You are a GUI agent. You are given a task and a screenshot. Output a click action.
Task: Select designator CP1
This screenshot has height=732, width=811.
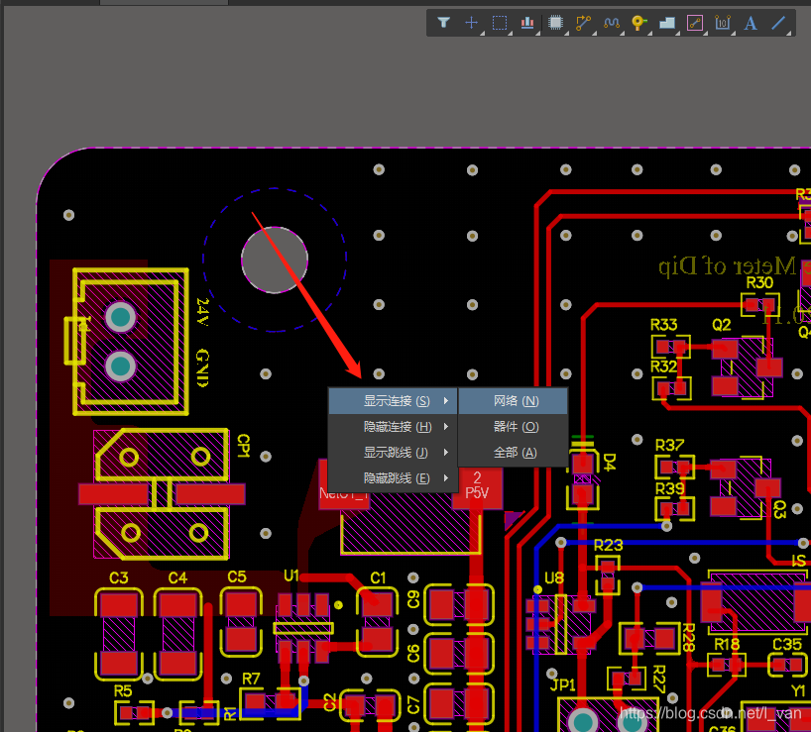pos(243,446)
